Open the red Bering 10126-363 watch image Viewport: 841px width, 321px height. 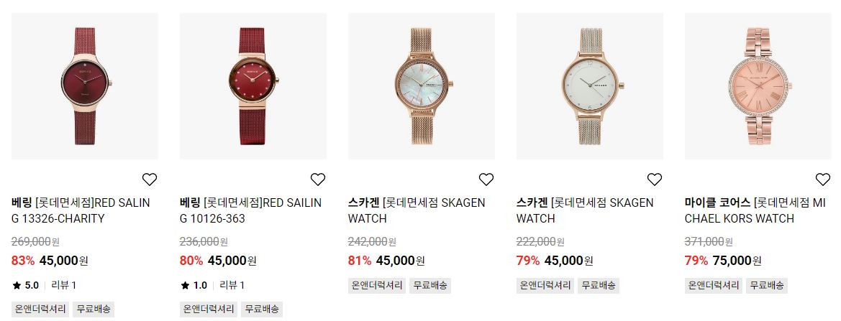point(253,86)
